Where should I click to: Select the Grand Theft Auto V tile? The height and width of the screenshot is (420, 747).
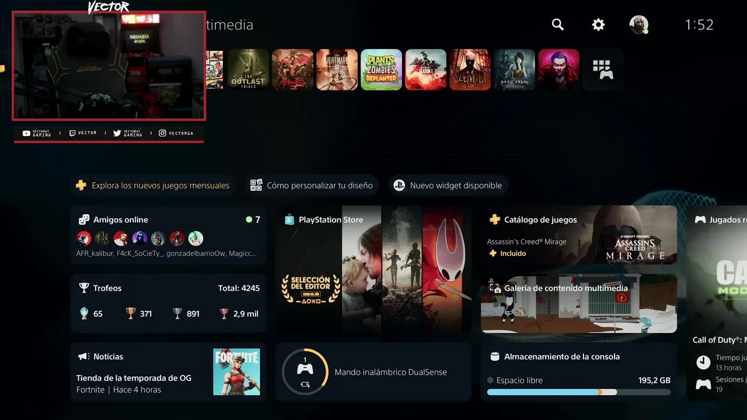click(215, 69)
